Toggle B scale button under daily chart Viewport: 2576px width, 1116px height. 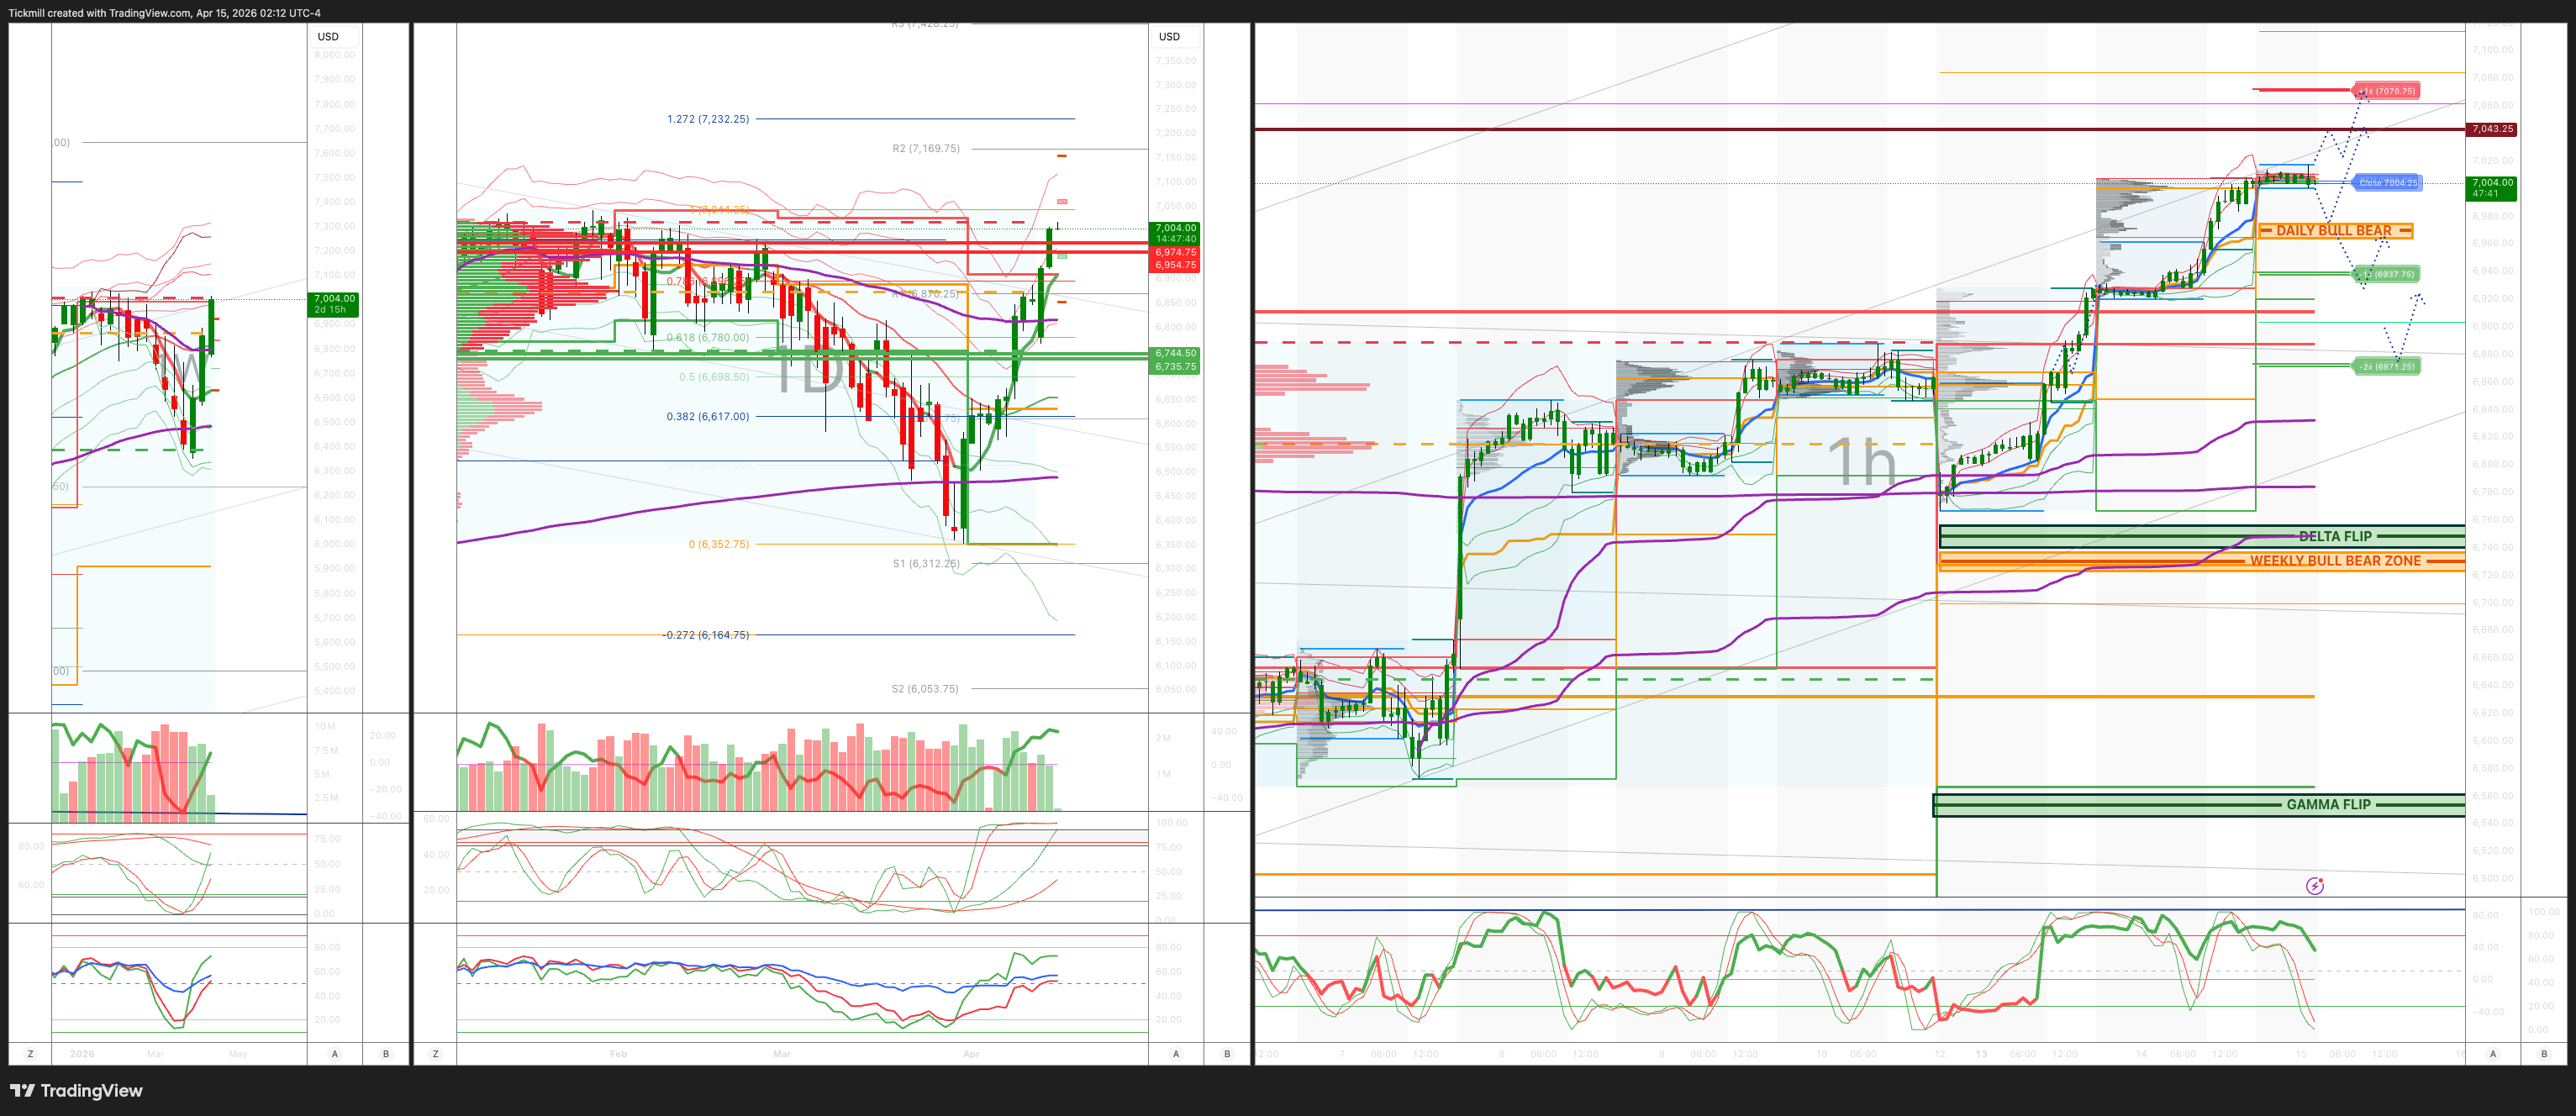click(1227, 1053)
